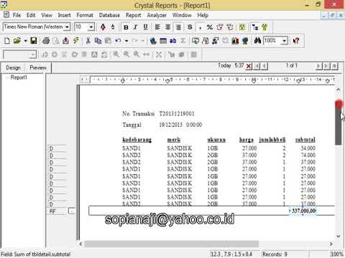Open the Report menu
The width and height of the screenshot is (345, 258).
pos(134,15)
